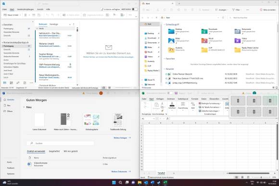Viewport: 279px width, 186px height.
Task: Add new sheet next to Tabelle1
Action: [174, 173]
